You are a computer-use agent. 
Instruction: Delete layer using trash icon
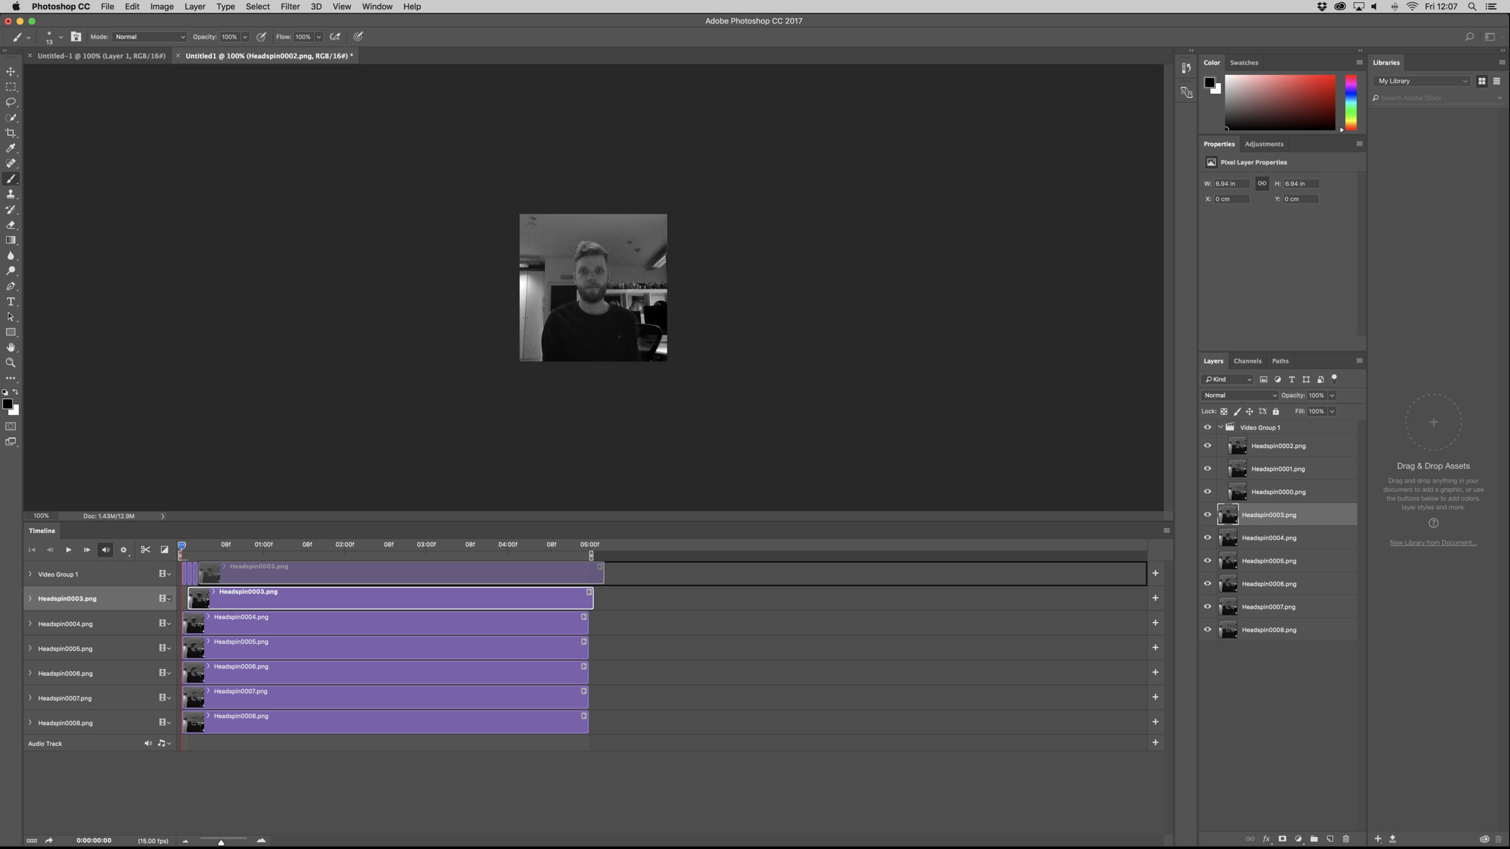click(1346, 839)
